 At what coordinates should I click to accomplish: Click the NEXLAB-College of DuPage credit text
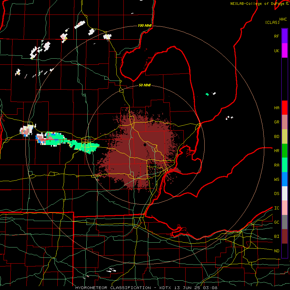pos(257,4)
